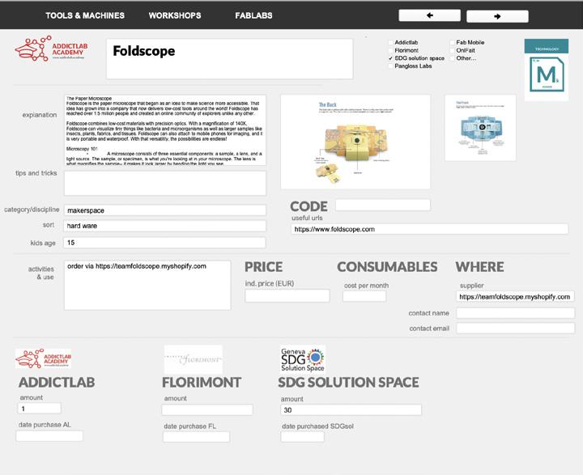Viewport: 583px width, 475px height.
Task: Click the SDG Solution Space amount field showing 30
Action: [x=351, y=410]
